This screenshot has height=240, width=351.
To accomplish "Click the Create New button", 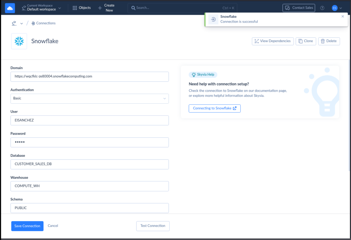I will coord(106,8).
